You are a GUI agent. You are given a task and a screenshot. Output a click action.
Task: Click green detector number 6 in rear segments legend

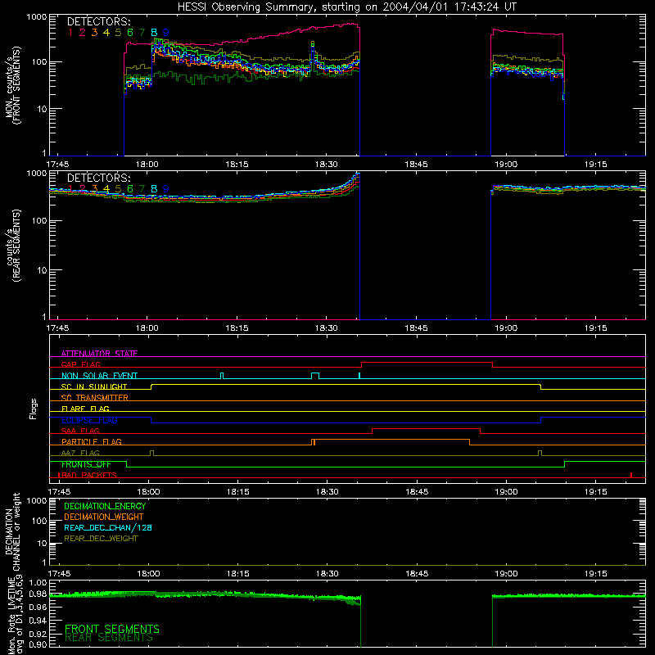pos(130,189)
